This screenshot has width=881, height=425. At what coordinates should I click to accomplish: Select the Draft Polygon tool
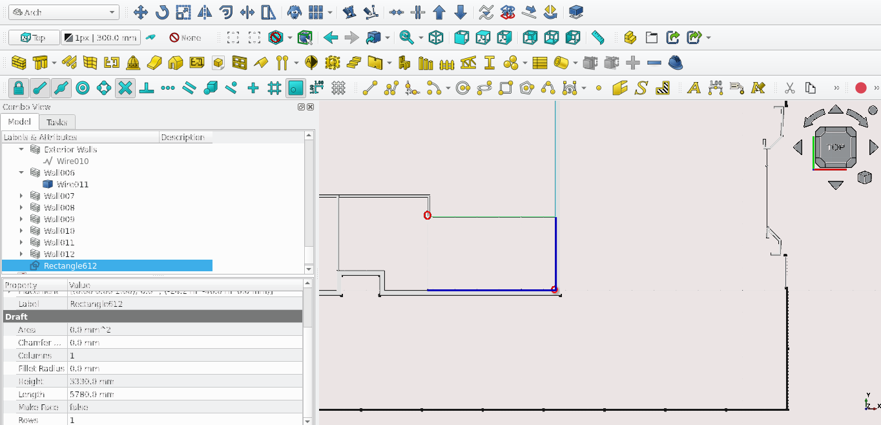tap(527, 88)
